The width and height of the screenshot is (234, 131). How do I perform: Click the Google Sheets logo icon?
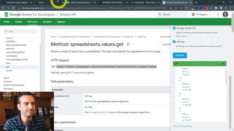click(x=6, y=15)
